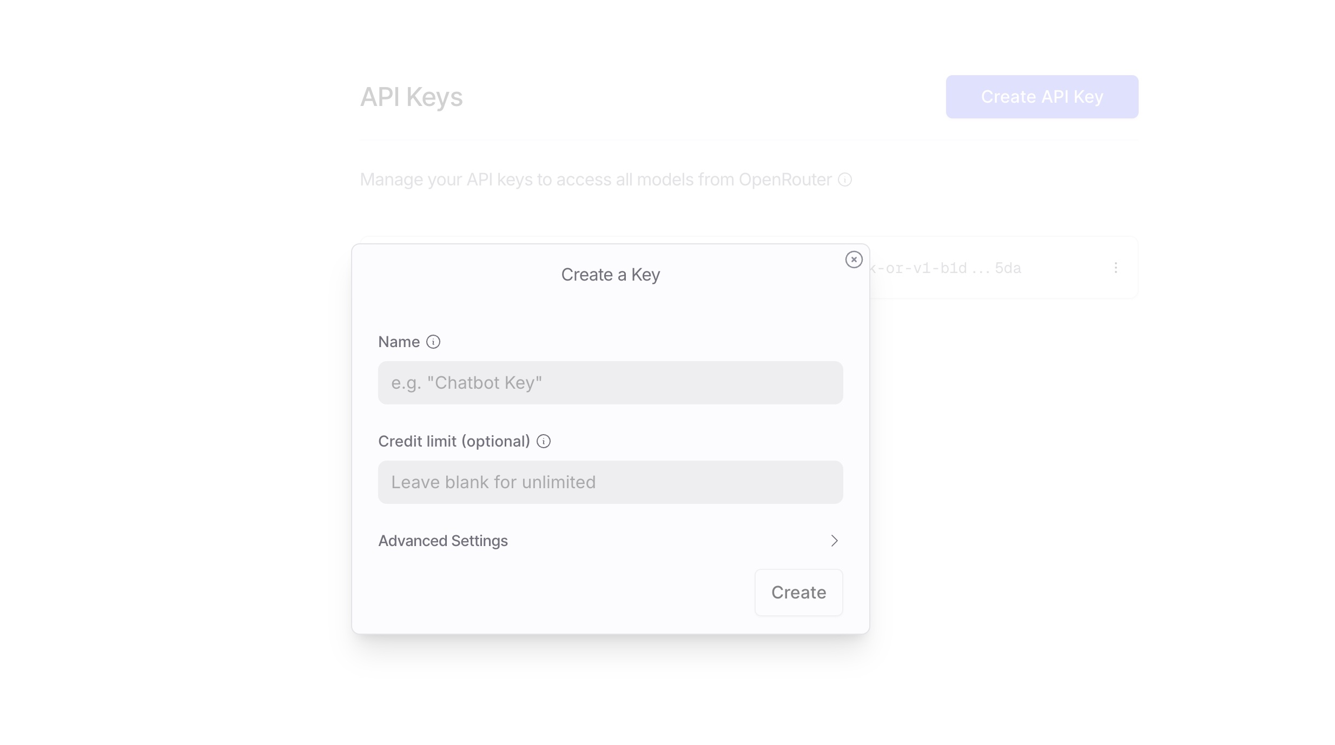Click the Credit limit info icon
Viewport: 1335px width, 745px height.
pyautogui.click(x=544, y=441)
